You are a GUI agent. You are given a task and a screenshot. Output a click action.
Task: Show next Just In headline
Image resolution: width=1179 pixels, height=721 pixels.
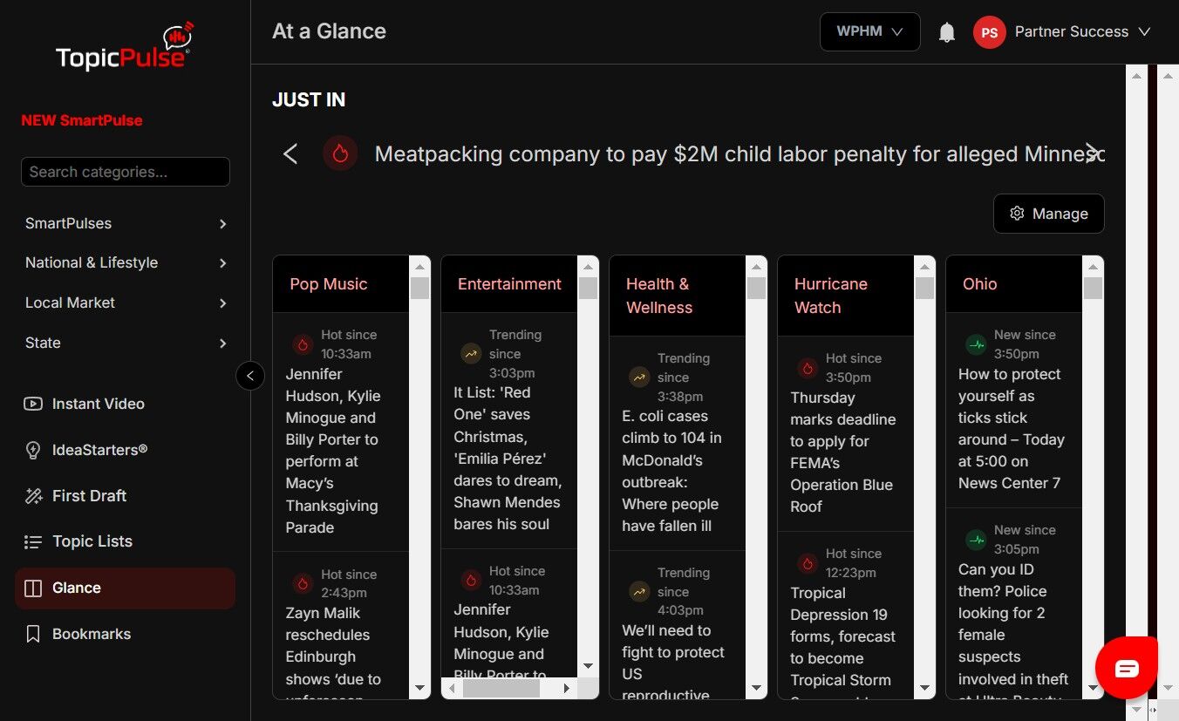(x=1092, y=153)
